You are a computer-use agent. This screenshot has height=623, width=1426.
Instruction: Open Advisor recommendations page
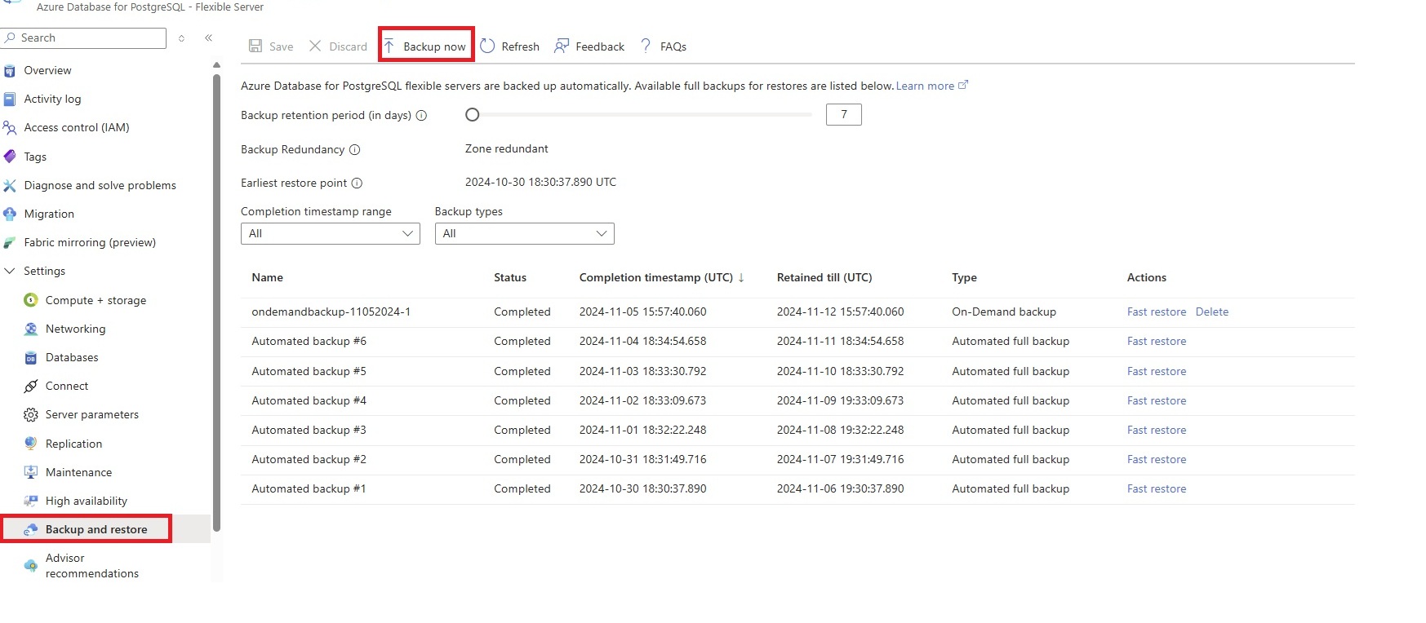point(92,566)
